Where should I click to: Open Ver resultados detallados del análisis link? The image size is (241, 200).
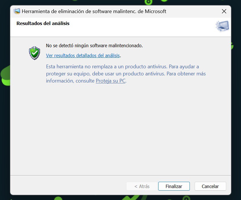tap(83, 55)
